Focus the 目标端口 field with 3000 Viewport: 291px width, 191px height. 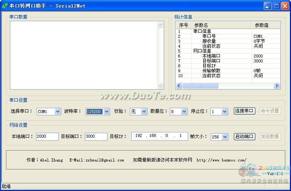pos(96,137)
